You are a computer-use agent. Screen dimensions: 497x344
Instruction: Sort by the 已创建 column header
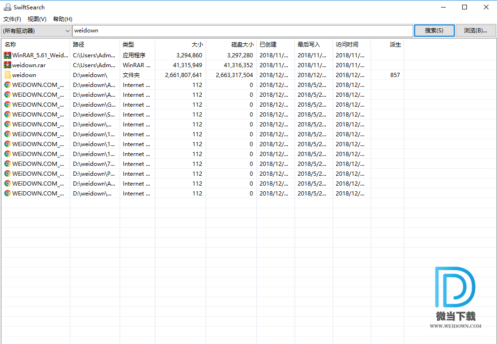(x=276, y=45)
